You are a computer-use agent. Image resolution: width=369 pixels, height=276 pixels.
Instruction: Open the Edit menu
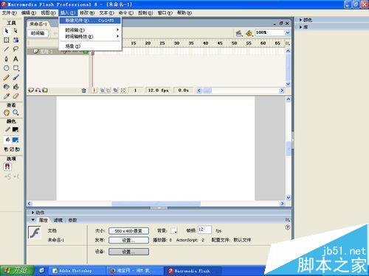pyautogui.click(x=29, y=13)
